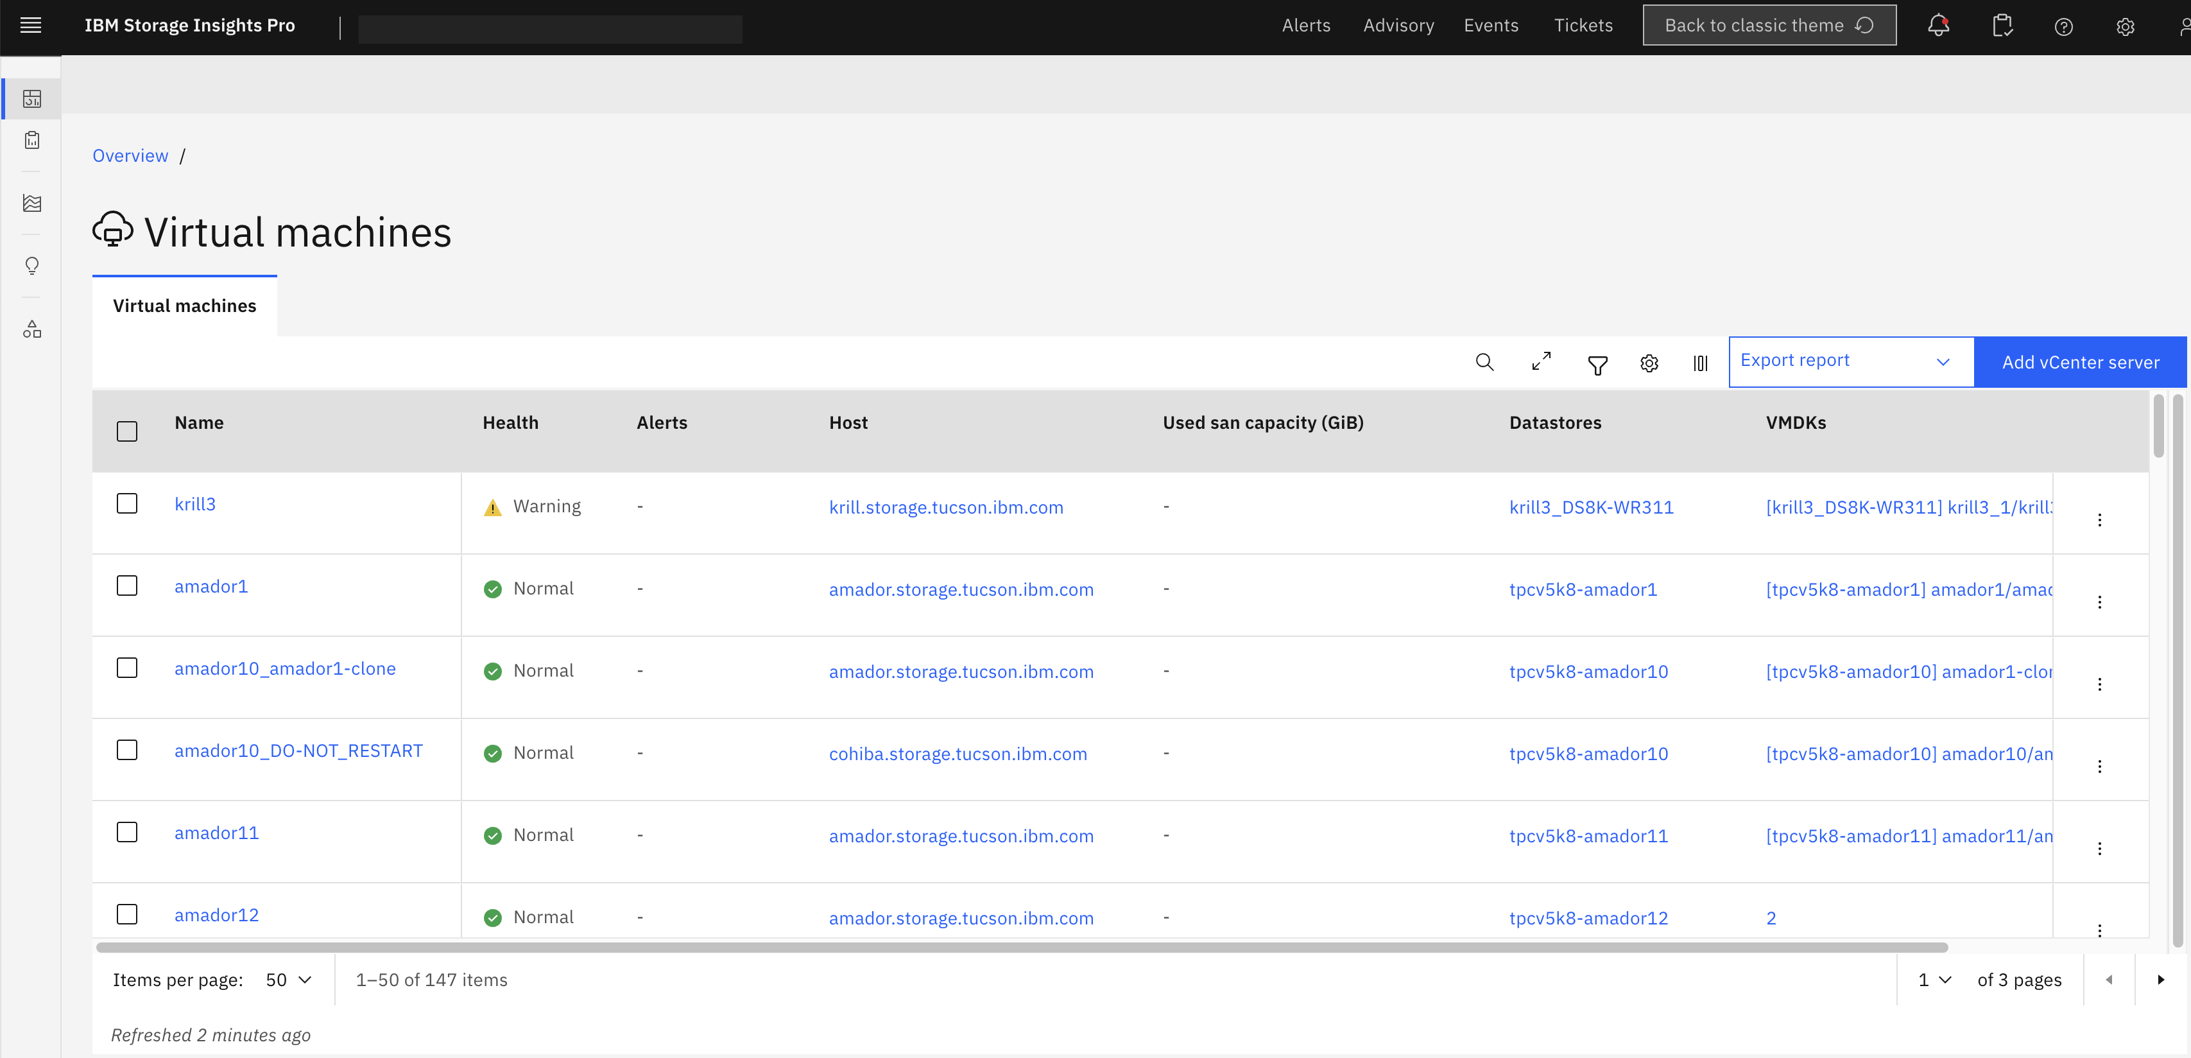This screenshot has height=1058, width=2191.
Task: Open the dashboards icon in left sidebar
Action: tap(32, 99)
